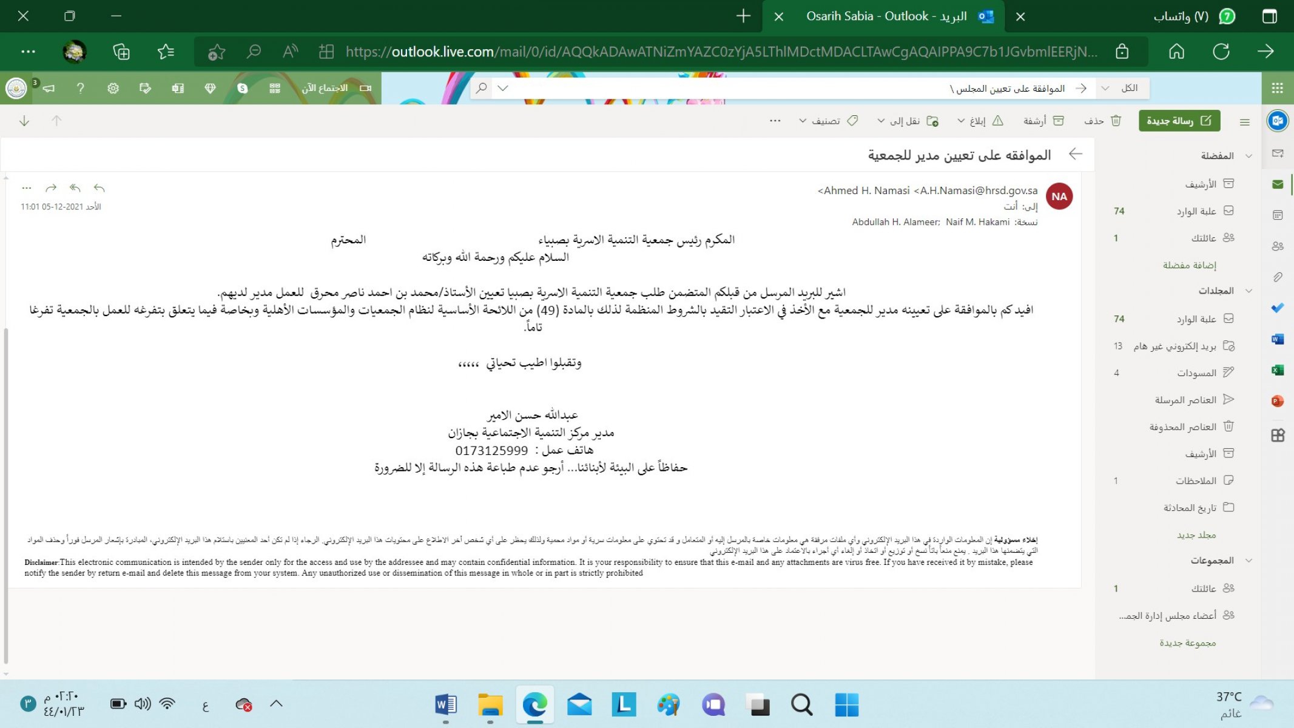Click the search magnifier icon in Outlook
The height and width of the screenshot is (728, 1294).
click(482, 89)
